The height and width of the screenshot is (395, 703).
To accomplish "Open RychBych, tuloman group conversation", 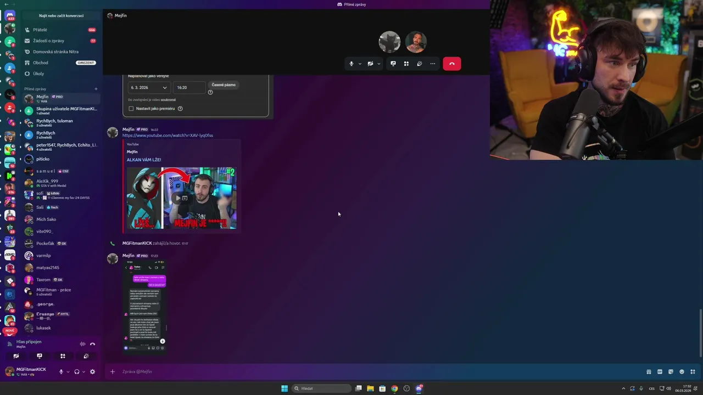I will [x=61, y=123].
